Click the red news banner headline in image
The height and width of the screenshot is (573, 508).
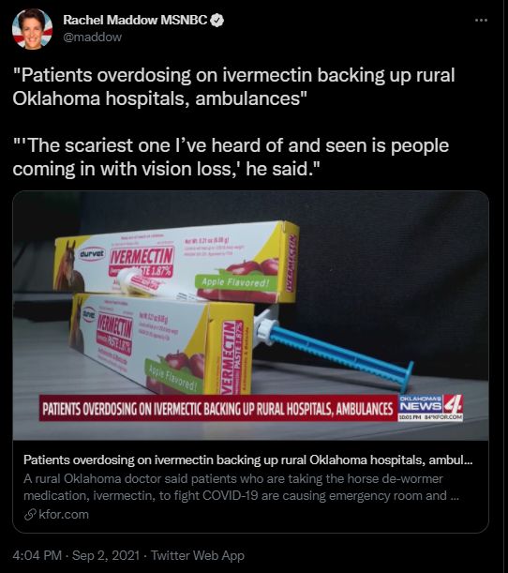click(217, 408)
